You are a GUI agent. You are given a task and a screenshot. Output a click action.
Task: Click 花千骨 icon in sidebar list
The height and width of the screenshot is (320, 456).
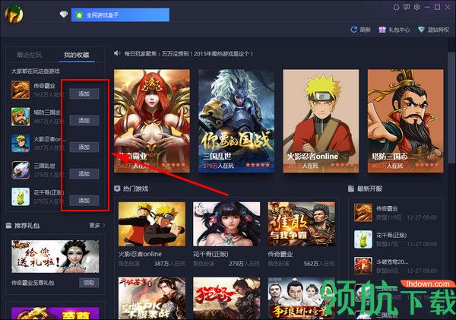pos(21,197)
